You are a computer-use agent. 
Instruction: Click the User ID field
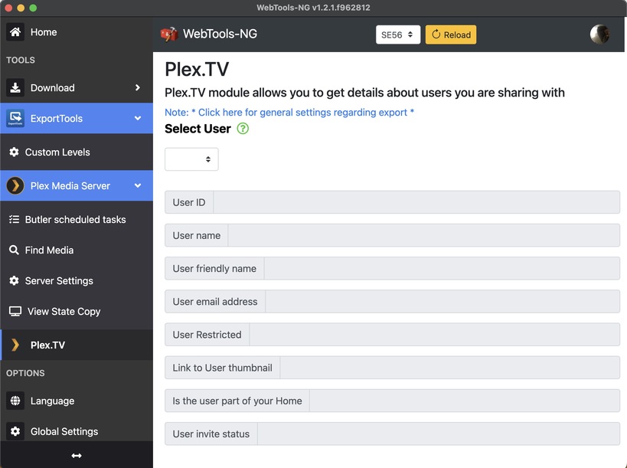[416, 202]
